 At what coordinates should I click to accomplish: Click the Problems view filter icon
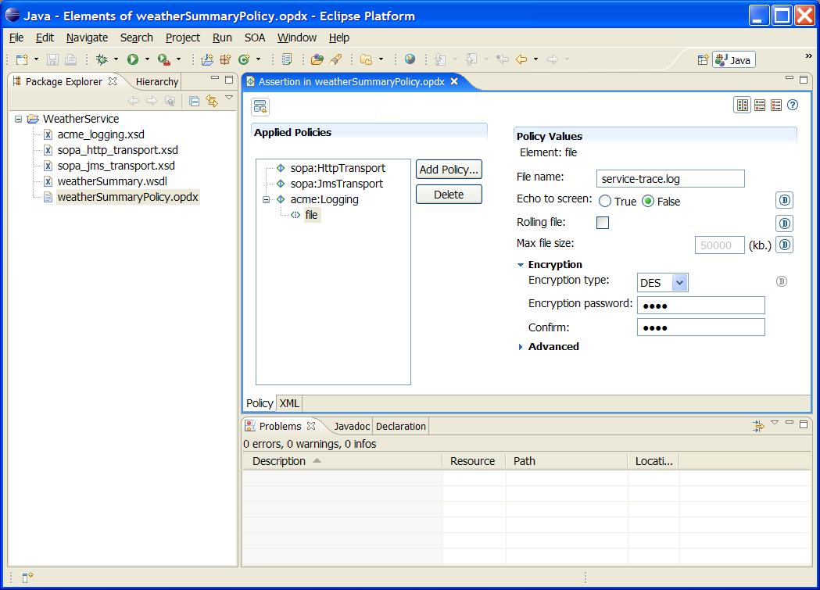pos(757,427)
